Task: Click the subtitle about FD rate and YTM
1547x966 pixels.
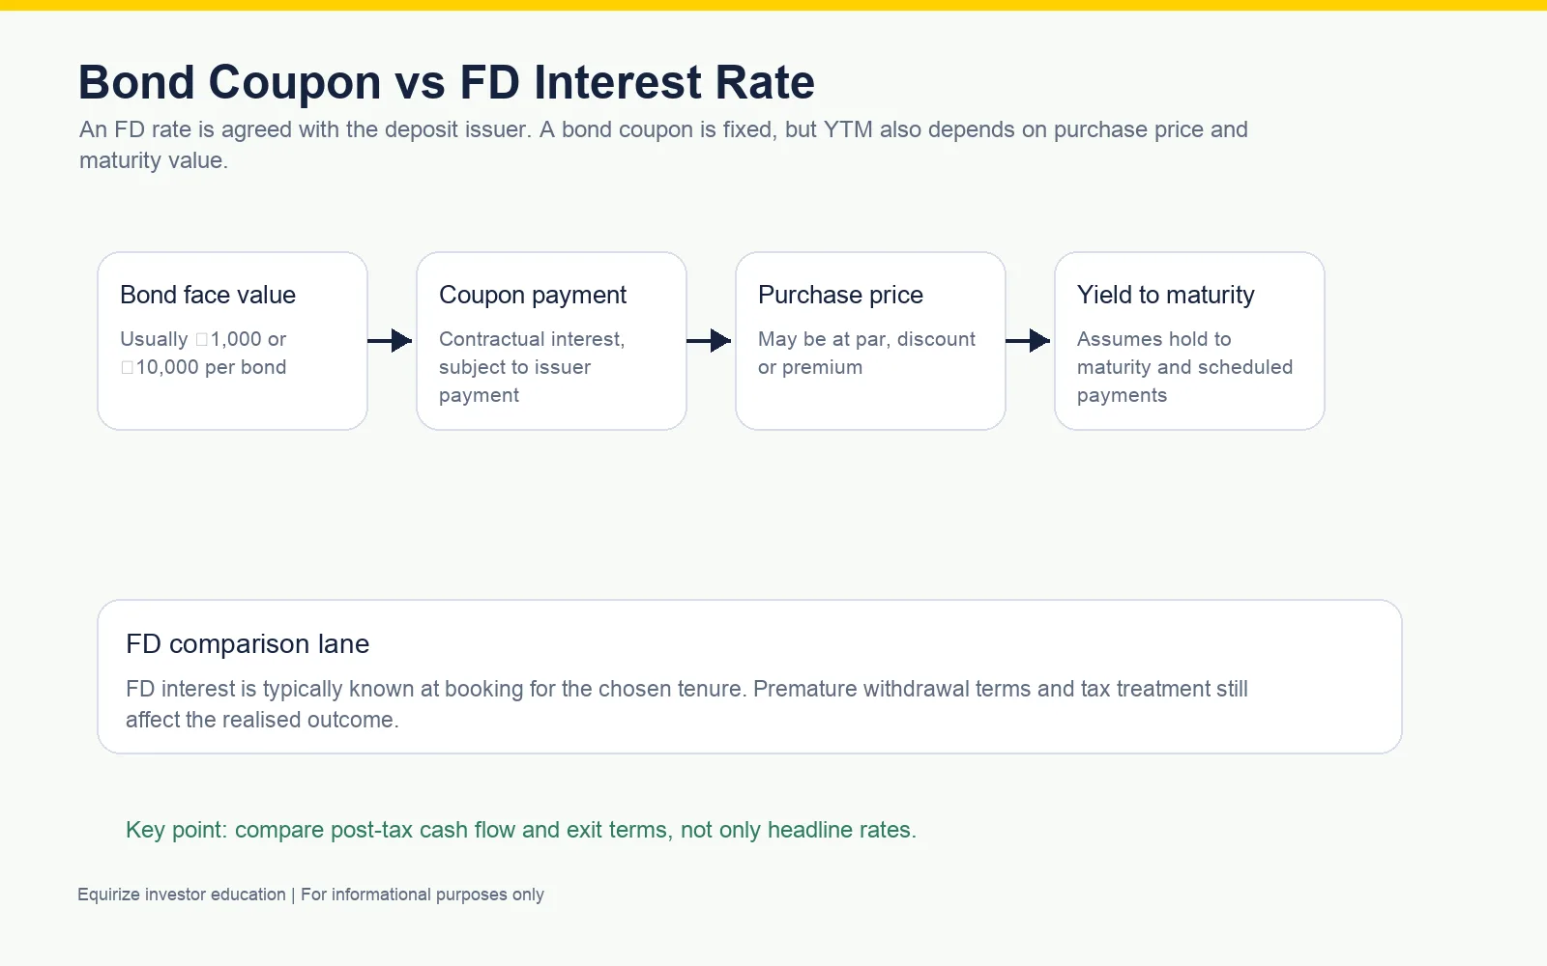Action: coord(663,145)
